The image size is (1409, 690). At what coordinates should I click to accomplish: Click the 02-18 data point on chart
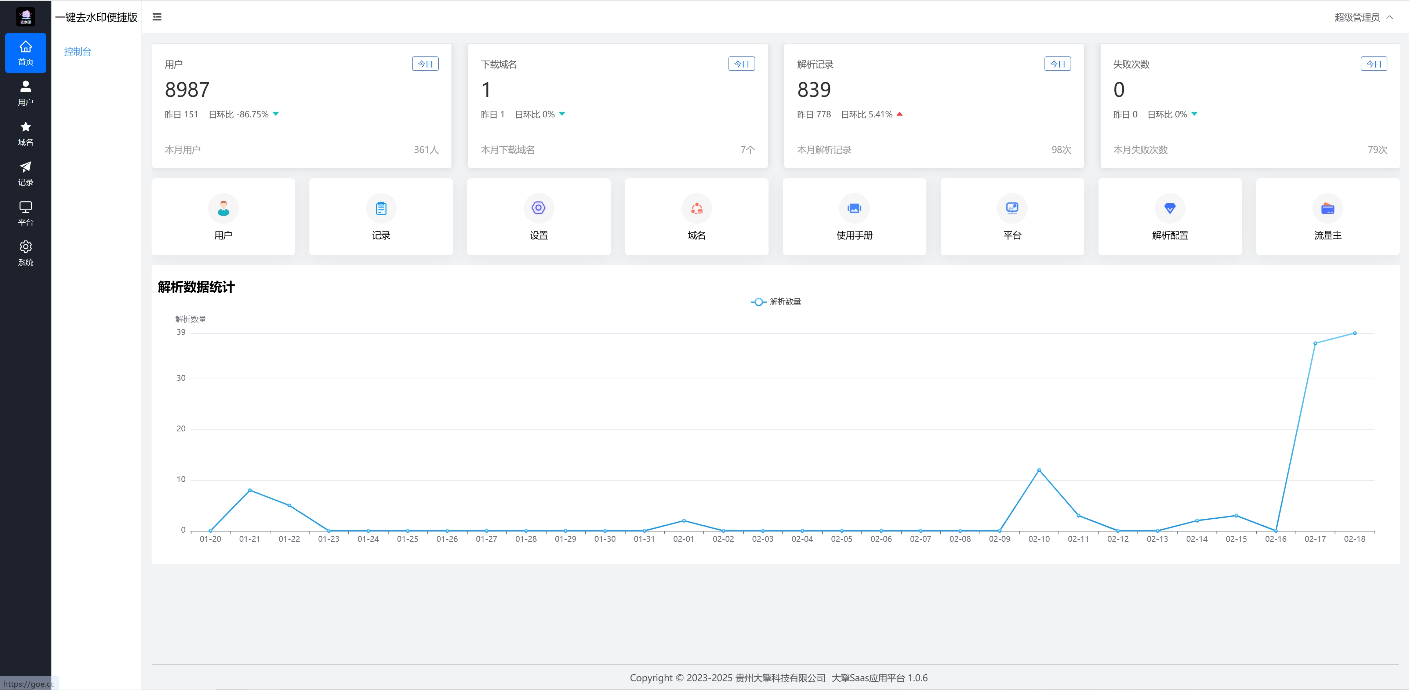1354,333
